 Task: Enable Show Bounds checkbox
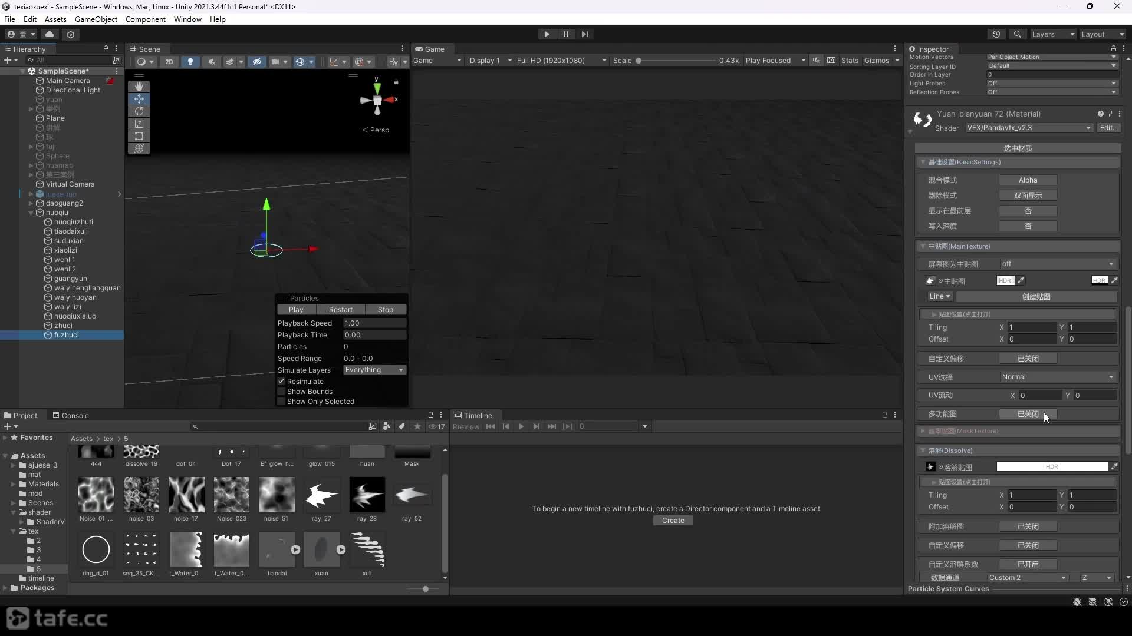[282, 392]
